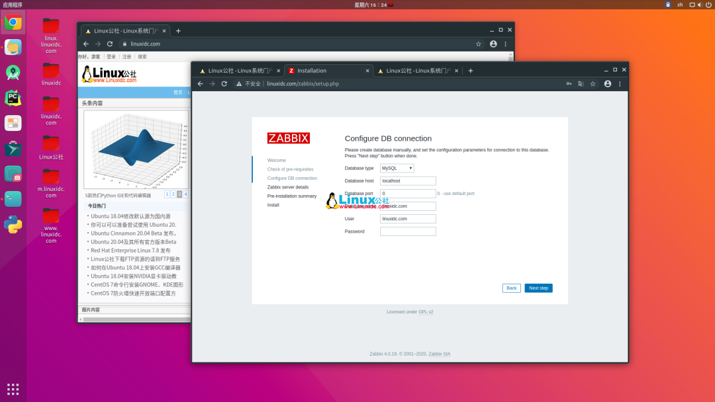Open the system power menu icon
The image size is (715, 402).
coord(708,5)
